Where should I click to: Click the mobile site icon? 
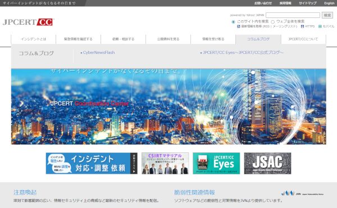(x=320, y=26)
